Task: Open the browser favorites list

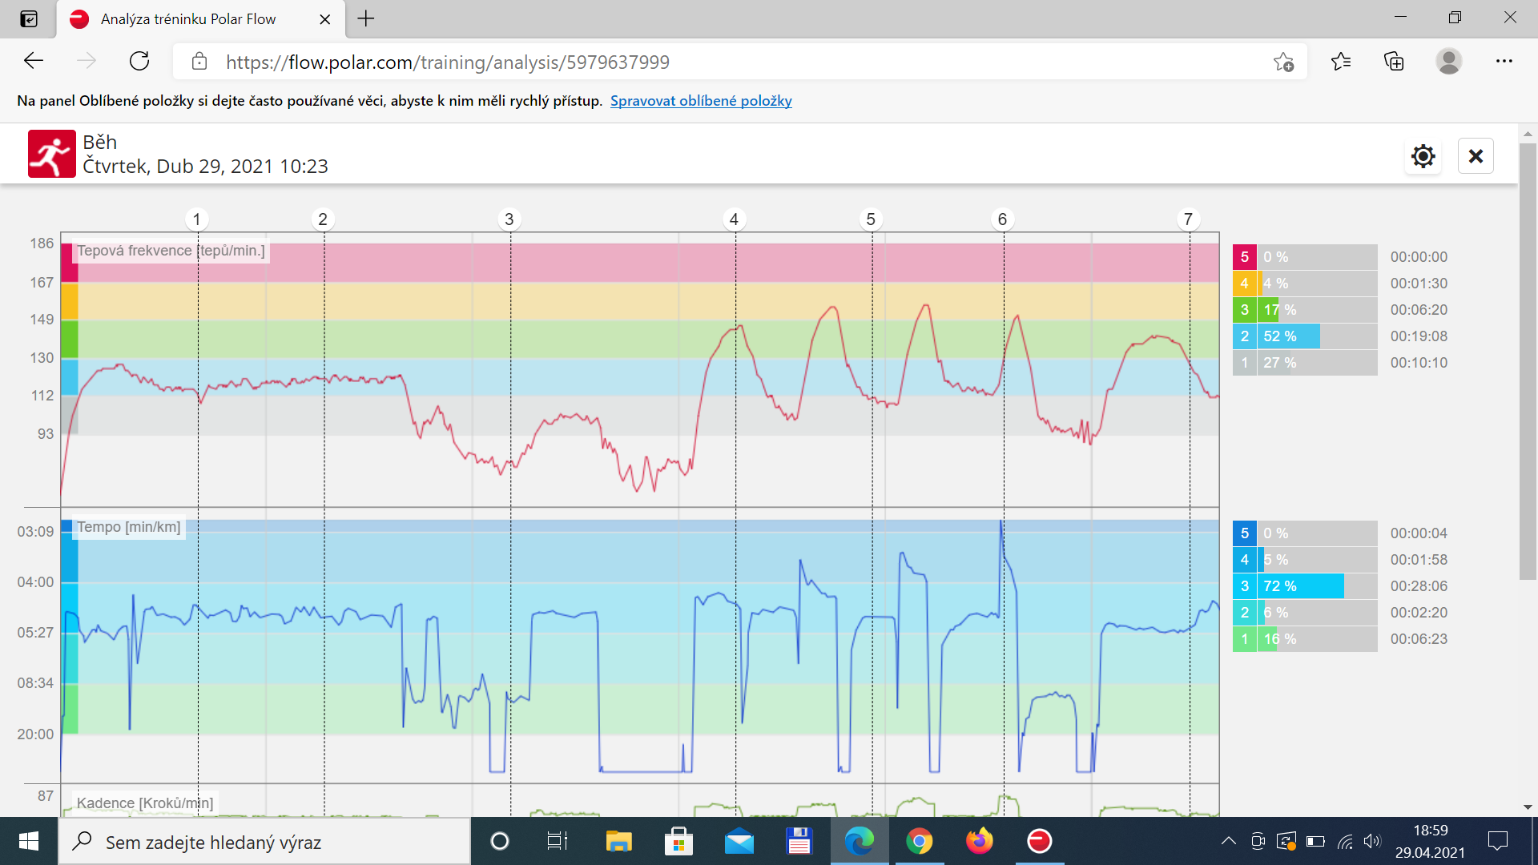Action: click(x=1341, y=62)
